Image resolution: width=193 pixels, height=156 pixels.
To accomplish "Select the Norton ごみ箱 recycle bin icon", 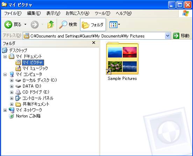I will pos(12,116).
